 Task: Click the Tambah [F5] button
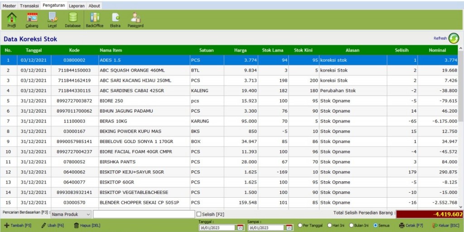coord(18,226)
